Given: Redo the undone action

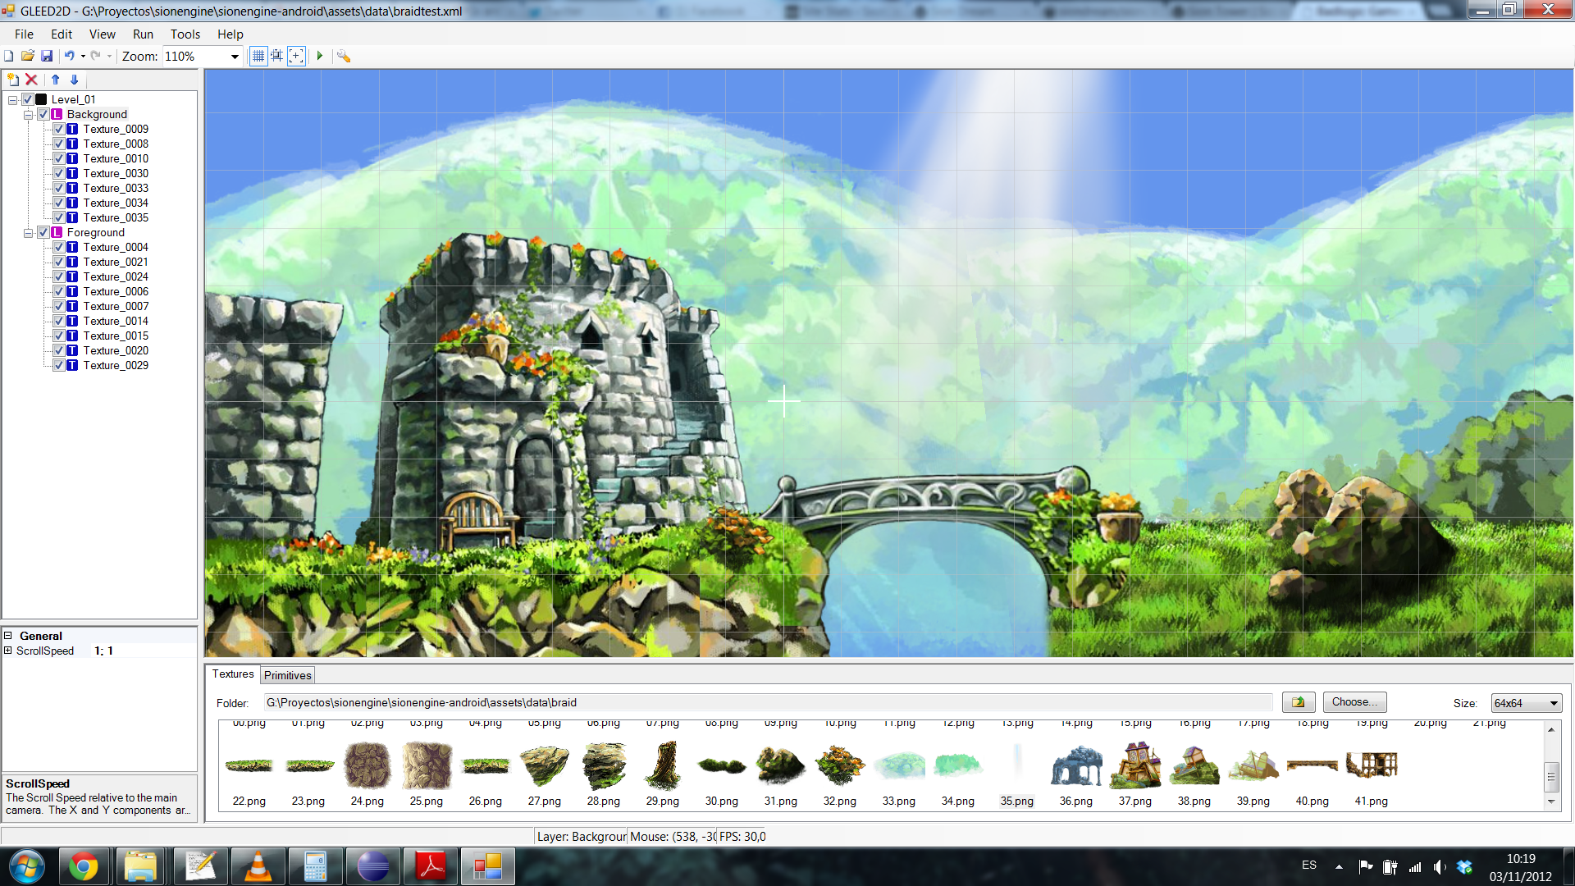Looking at the screenshot, I should 95,56.
